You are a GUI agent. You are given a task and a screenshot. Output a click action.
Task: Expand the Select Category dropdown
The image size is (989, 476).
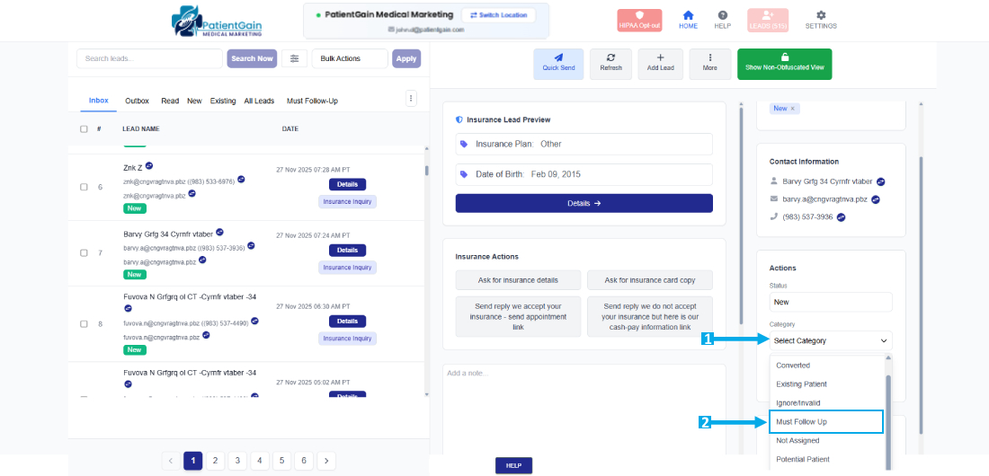coord(831,340)
